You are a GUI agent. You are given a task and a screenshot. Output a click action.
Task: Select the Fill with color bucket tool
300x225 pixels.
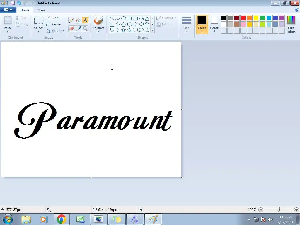coord(78,20)
